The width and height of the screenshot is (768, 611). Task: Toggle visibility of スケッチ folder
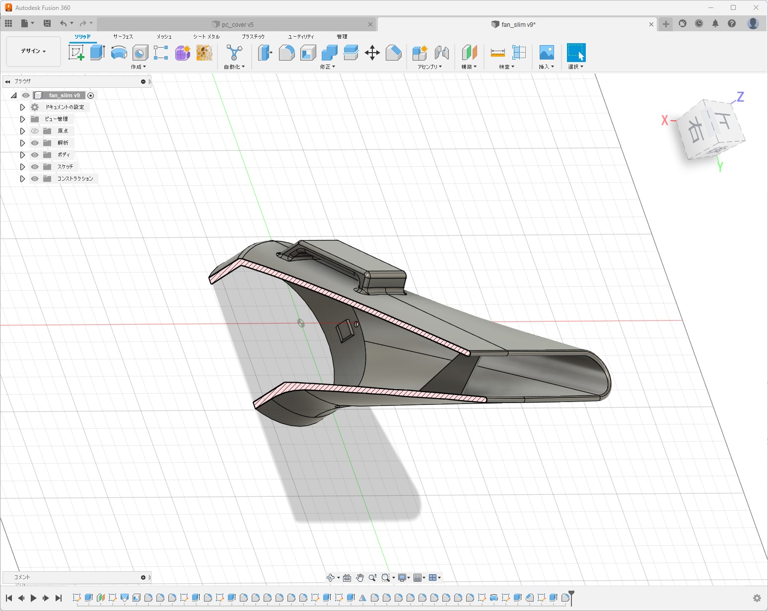click(x=35, y=167)
